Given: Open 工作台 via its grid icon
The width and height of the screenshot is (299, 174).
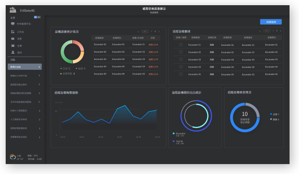Looking at the screenshot, I should [x=13, y=32].
